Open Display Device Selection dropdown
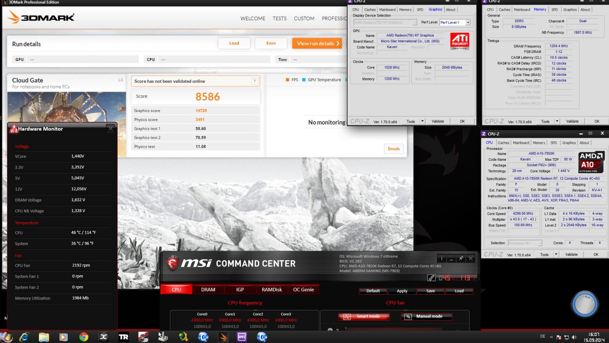609x343 pixels. click(x=414, y=23)
